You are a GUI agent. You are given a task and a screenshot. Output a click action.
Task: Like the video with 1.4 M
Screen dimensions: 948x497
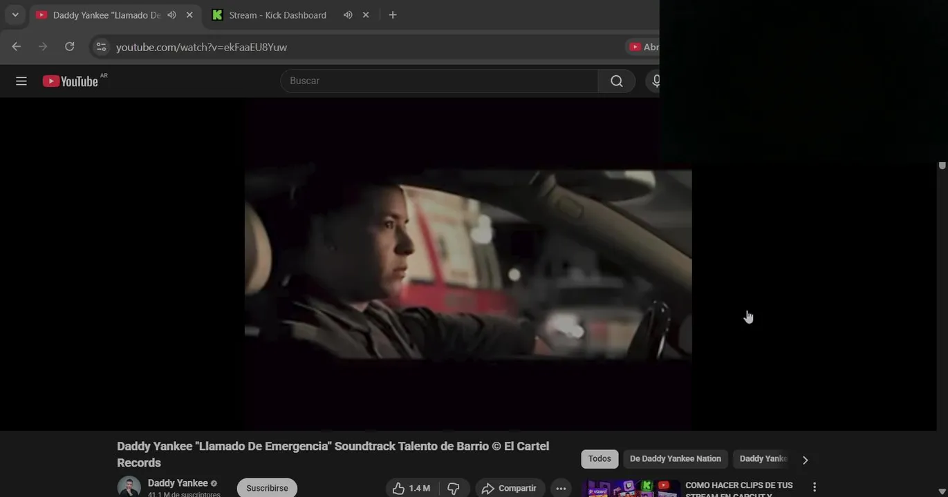411,488
